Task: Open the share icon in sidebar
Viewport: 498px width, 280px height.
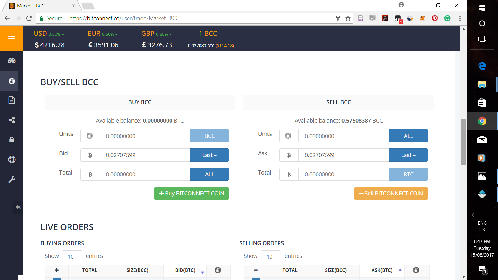Action: tap(12, 120)
